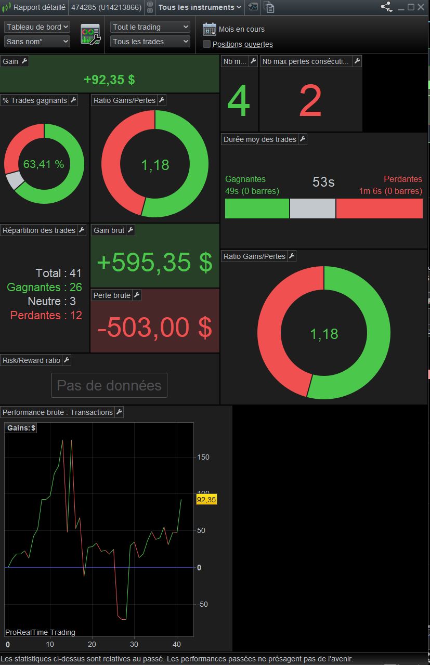Open the dashboard customization icon
Image resolution: width=430 pixels, height=665 pixels.
[90, 34]
